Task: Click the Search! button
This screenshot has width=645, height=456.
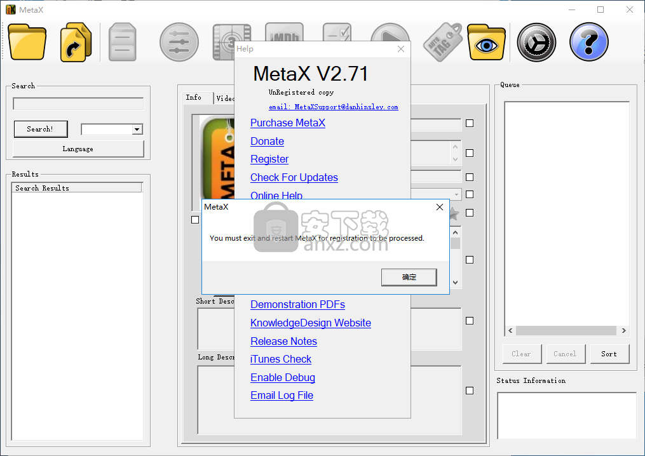Action: tap(40, 129)
